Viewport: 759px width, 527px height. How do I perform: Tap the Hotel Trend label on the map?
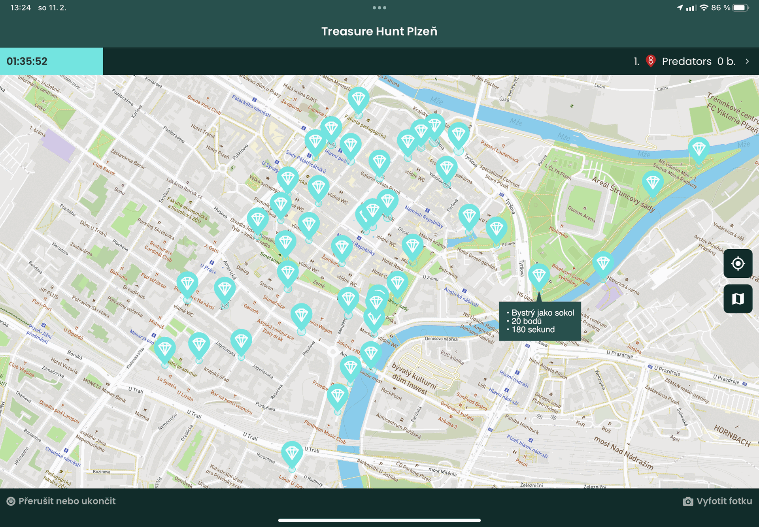click(x=203, y=131)
